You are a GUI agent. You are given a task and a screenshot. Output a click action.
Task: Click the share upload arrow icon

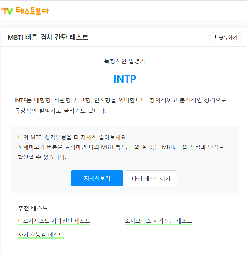click(x=215, y=37)
